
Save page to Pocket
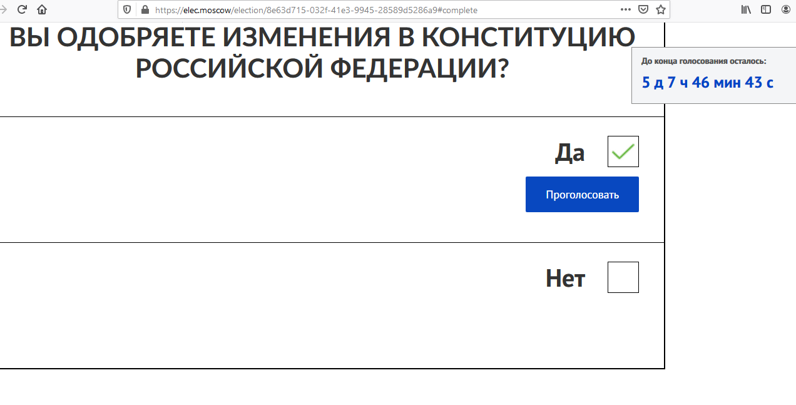643,9
